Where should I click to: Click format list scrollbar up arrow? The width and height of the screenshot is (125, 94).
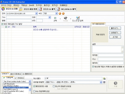point(30,84)
